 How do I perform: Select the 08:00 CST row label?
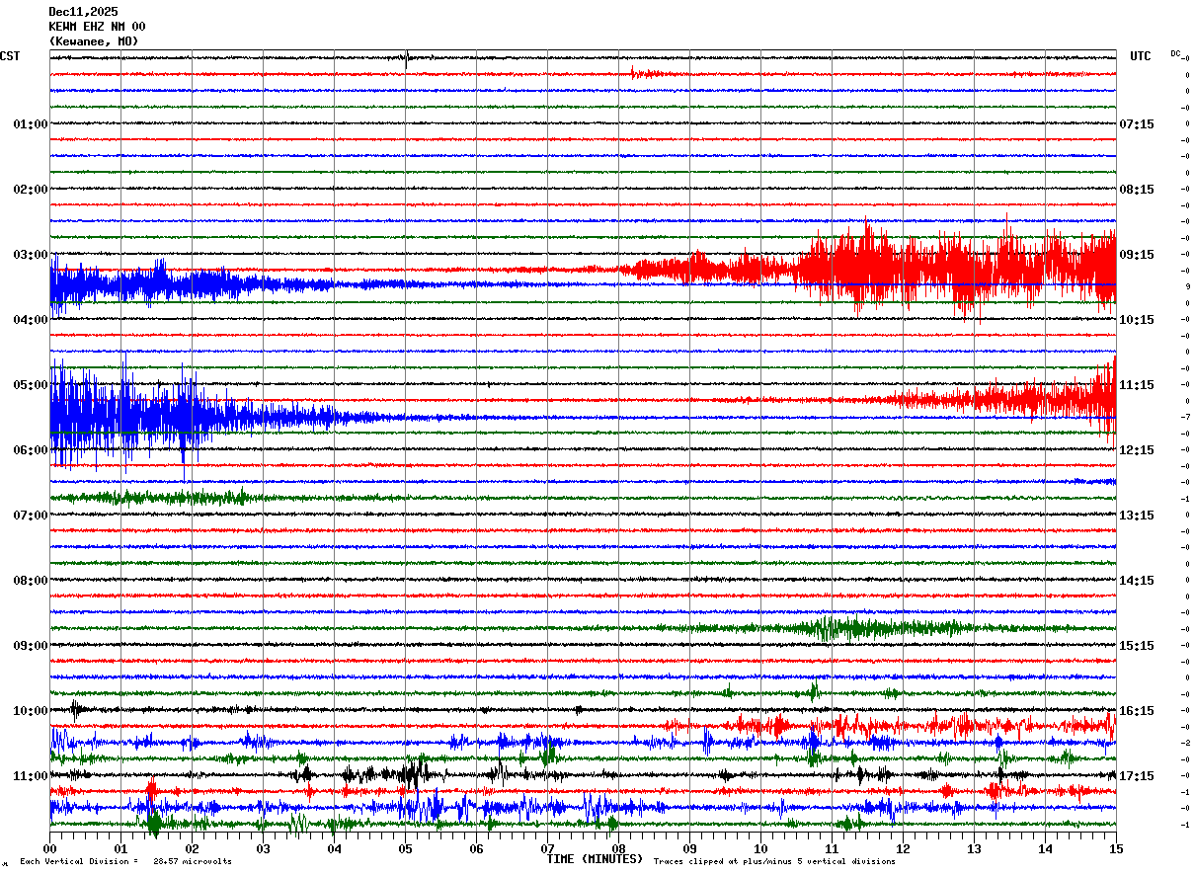pos(30,581)
